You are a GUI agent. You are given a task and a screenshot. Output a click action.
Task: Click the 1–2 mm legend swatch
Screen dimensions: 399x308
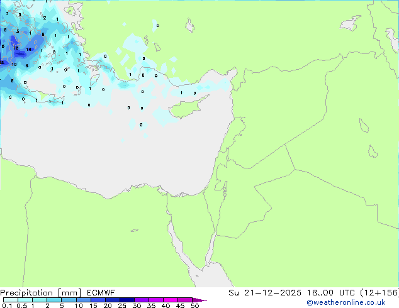(40, 300)
